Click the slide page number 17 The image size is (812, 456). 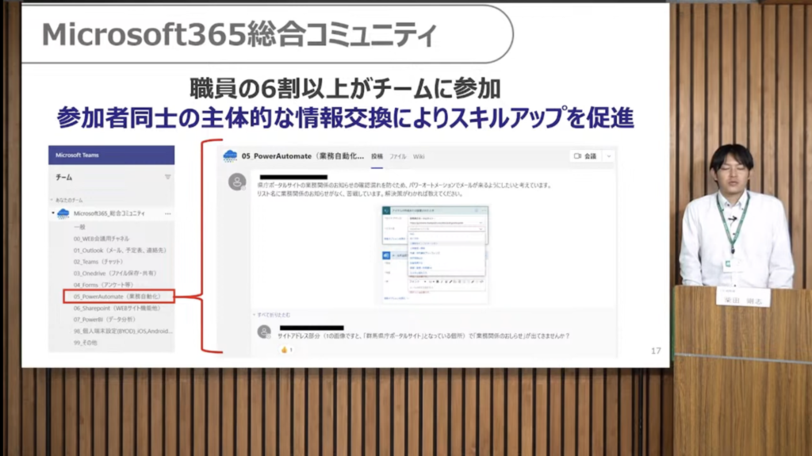click(656, 351)
